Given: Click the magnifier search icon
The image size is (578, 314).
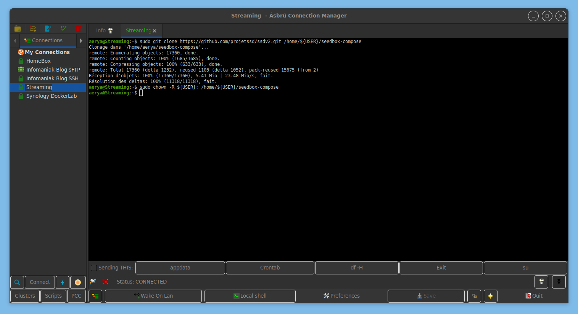Looking at the screenshot, I should (17, 282).
